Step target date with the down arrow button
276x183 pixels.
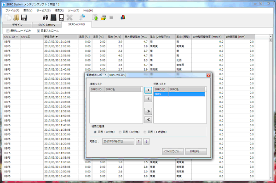[146, 141]
